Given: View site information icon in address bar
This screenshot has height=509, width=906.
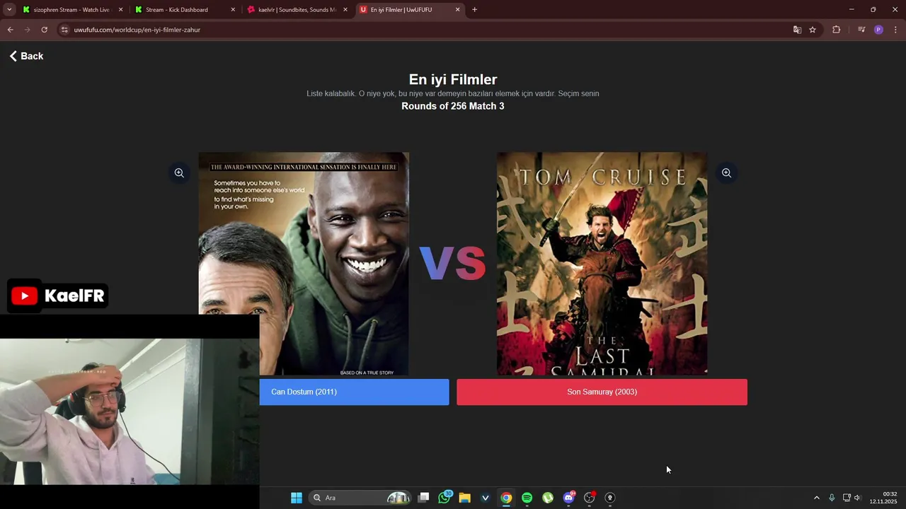Looking at the screenshot, I should [64, 30].
